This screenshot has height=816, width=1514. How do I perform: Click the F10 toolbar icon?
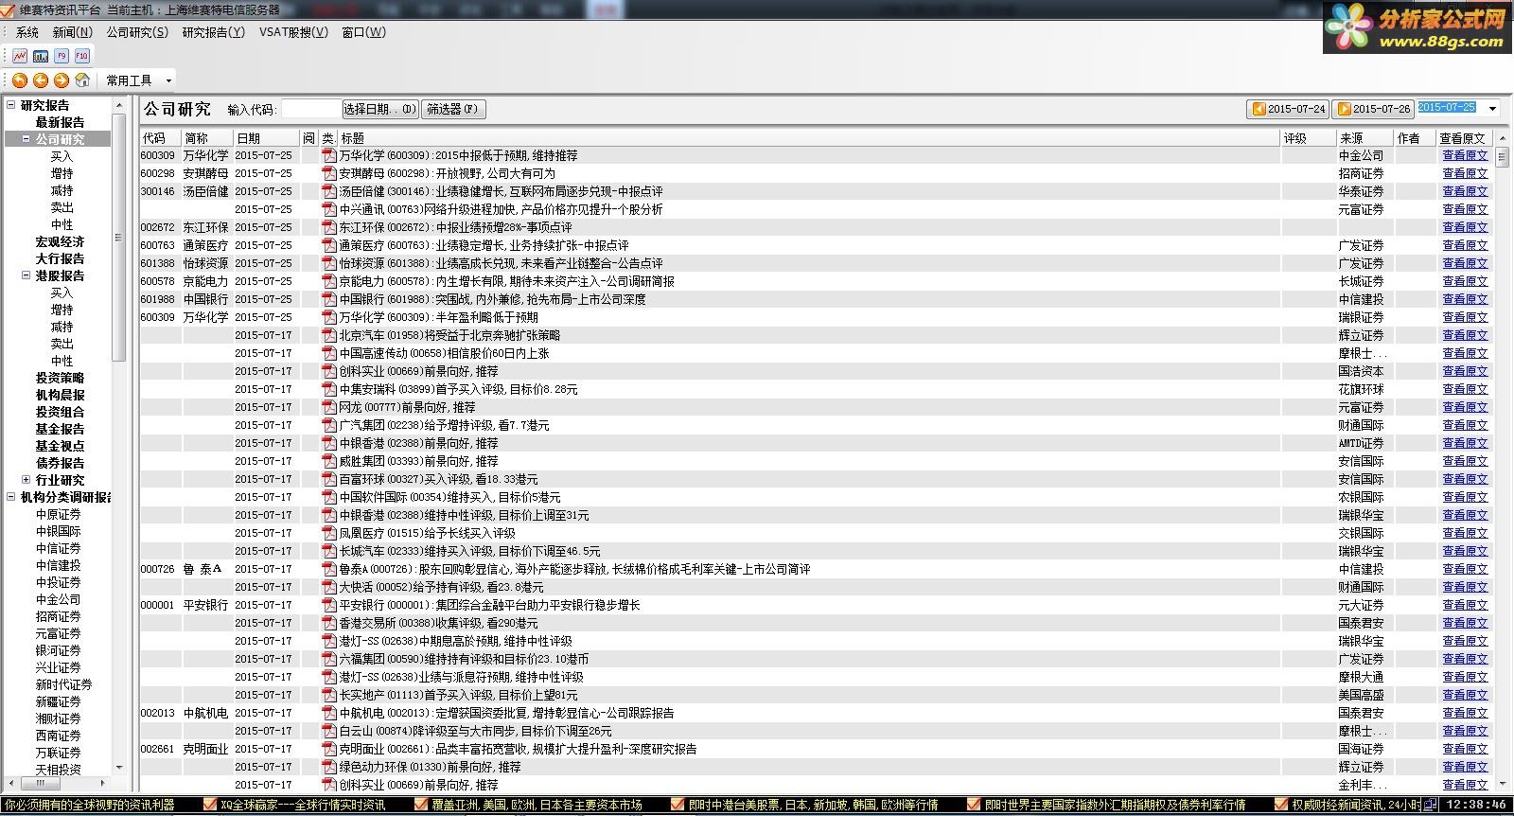82,56
